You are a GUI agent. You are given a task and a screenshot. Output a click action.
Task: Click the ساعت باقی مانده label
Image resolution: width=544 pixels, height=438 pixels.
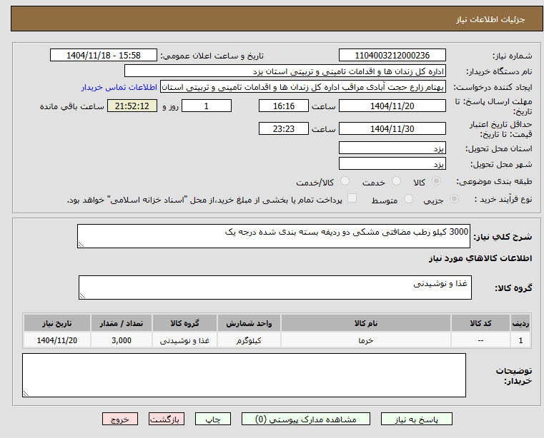(71, 106)
